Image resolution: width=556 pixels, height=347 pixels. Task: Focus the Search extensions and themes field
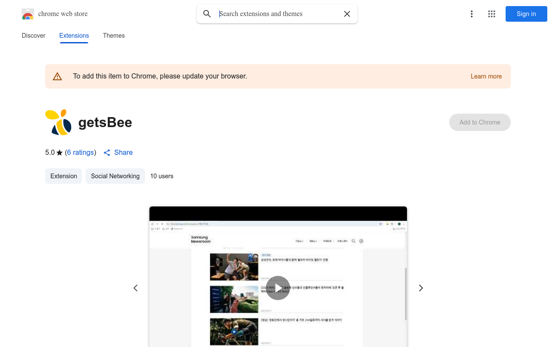pos(278,14)
